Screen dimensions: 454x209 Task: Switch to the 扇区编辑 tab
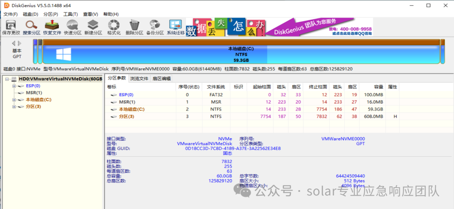[x=161, y=78]
